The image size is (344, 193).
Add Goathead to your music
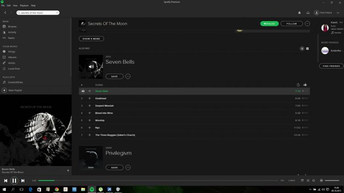coord(89,98)
